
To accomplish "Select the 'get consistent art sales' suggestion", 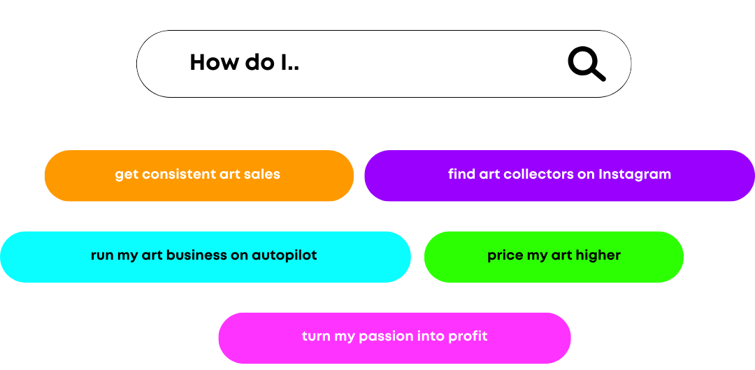I will point(199,175).
